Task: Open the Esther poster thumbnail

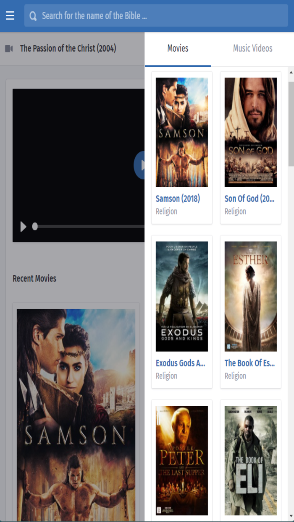Action: point(251,296)
